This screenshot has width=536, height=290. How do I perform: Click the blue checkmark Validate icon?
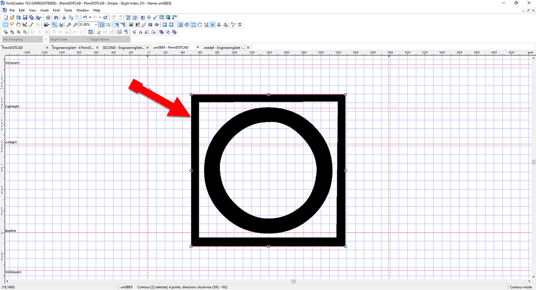click(155, 17)
